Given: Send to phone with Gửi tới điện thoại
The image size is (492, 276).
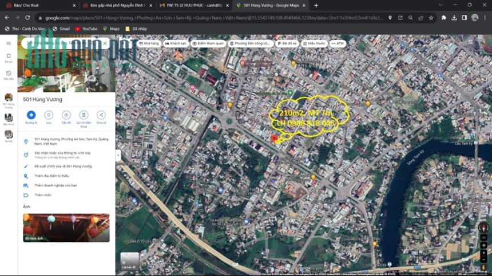Looking at the screenshot, I should click(x=84, y=119).
